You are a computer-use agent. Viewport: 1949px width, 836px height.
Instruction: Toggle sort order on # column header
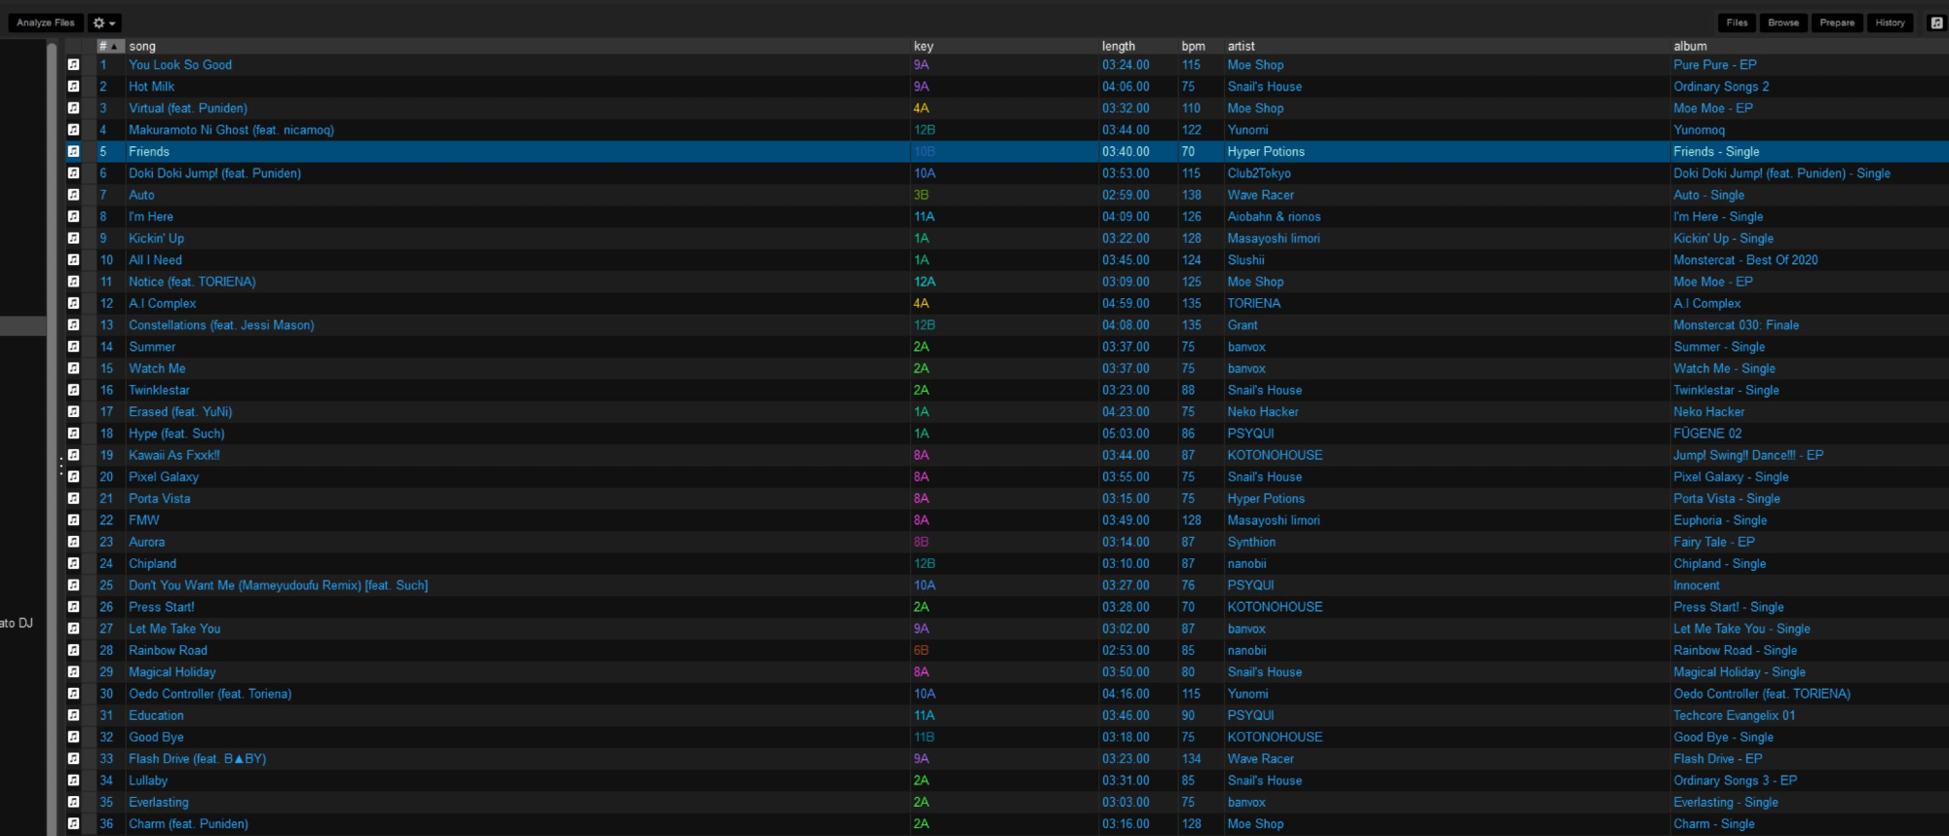point(109,46)
